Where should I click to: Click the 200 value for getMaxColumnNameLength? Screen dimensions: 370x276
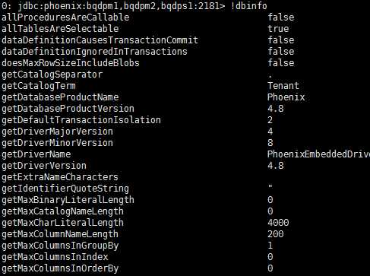click(x=276, y=234)
